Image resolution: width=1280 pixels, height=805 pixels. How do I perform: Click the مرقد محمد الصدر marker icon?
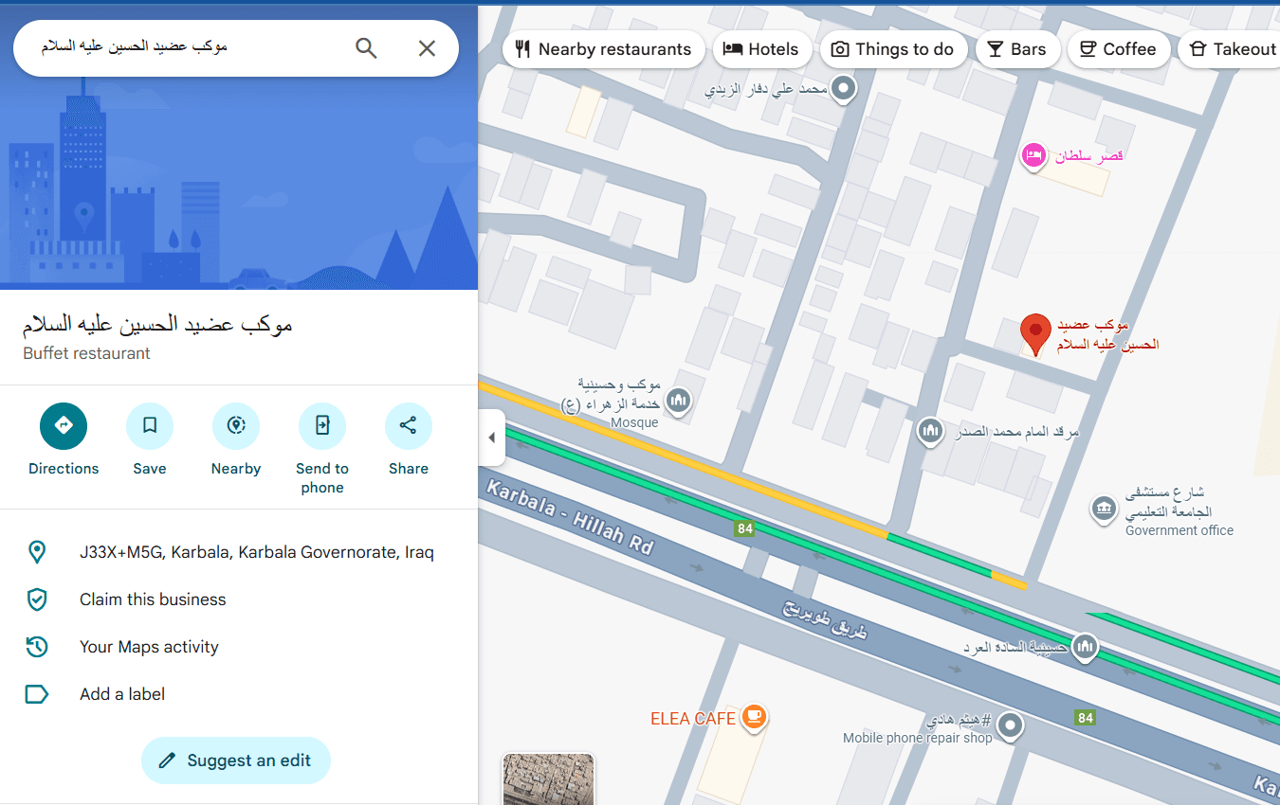pos(930,432)
